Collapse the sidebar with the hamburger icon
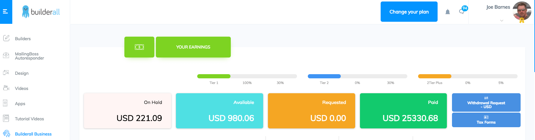 coord(5,12)
